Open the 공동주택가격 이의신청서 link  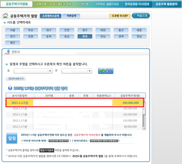tap(87, 135)
